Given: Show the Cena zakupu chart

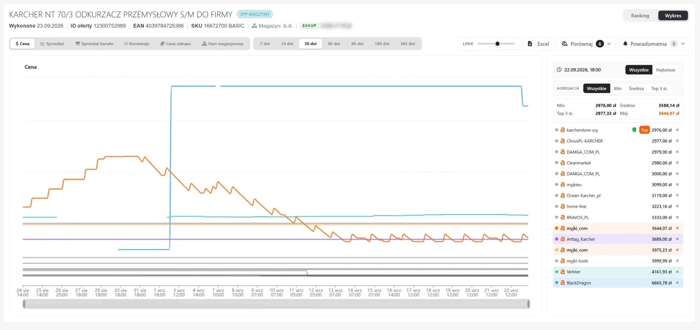Looking at the screenshot, I should point(176,44).
